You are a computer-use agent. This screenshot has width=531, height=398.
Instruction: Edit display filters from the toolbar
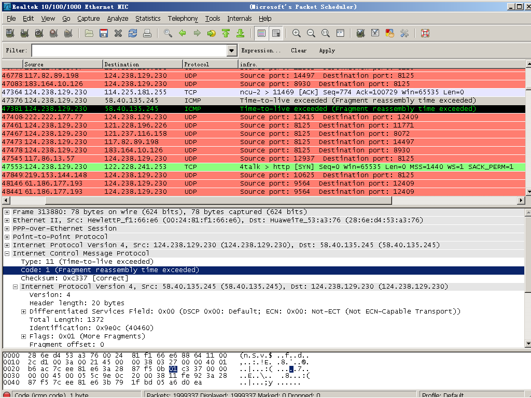[x=375, y=33]
